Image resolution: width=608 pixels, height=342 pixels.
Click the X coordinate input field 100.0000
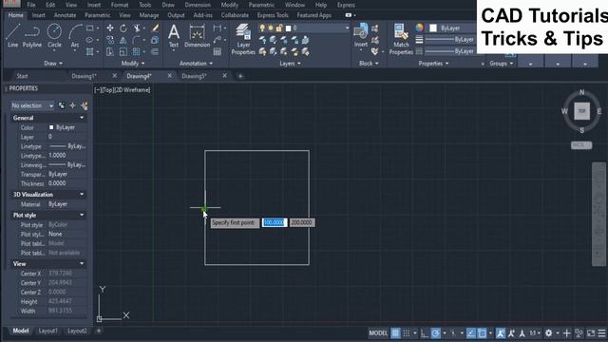point(275,222)
